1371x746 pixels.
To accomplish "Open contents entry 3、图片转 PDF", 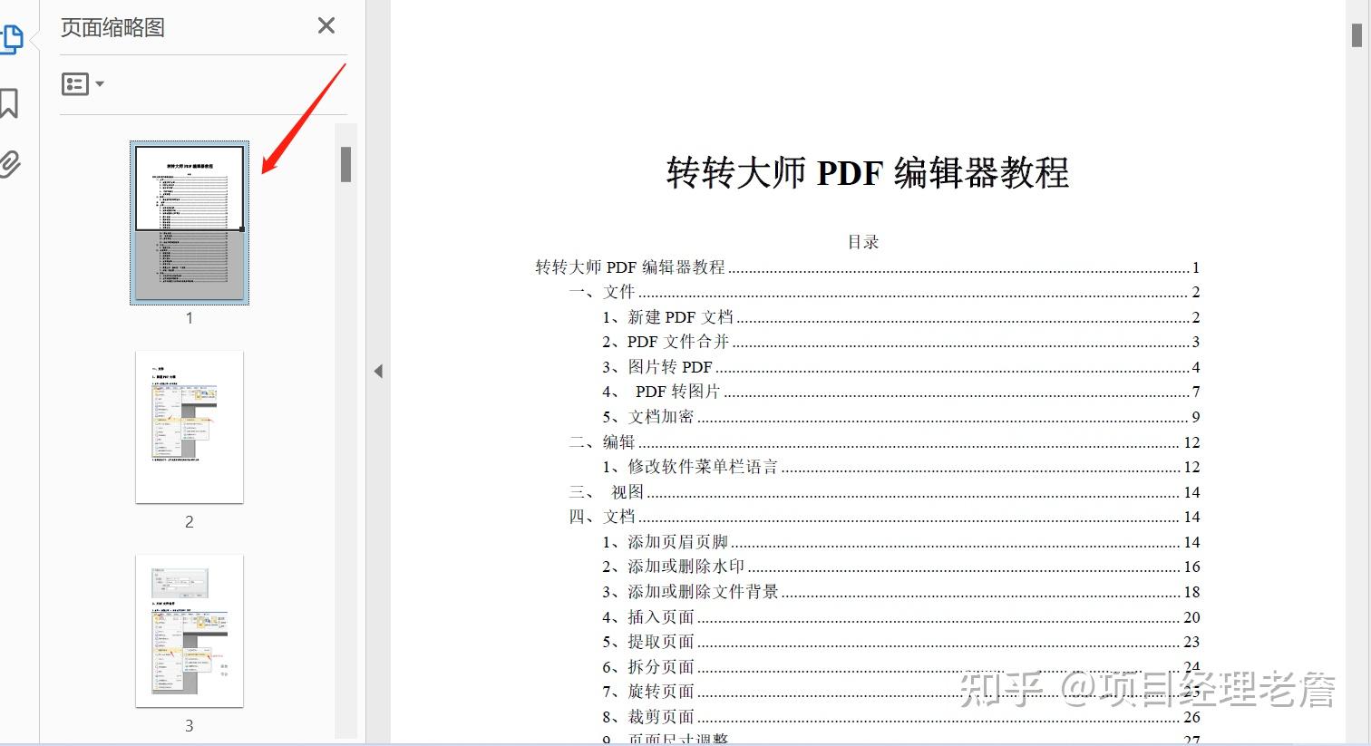I will click(x=900, y=367).
